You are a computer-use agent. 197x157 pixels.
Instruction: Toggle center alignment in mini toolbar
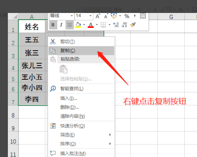(70, 25)
